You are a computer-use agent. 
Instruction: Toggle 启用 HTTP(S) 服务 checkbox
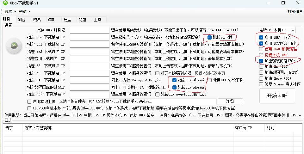click(x=261, y=43)
